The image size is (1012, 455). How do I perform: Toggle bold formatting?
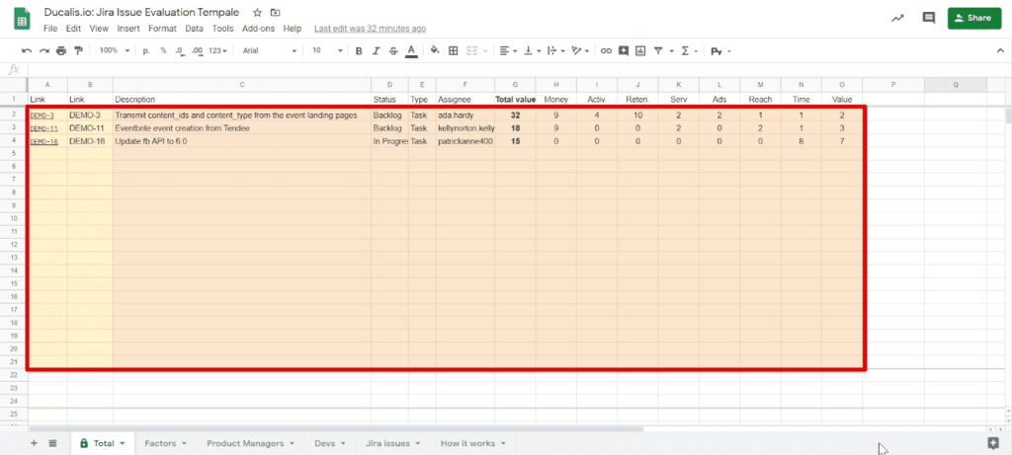[359, 50]
